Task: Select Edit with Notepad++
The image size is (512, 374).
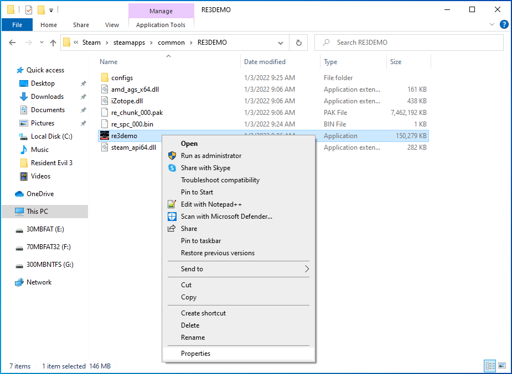Action: [x=211, y=204]
